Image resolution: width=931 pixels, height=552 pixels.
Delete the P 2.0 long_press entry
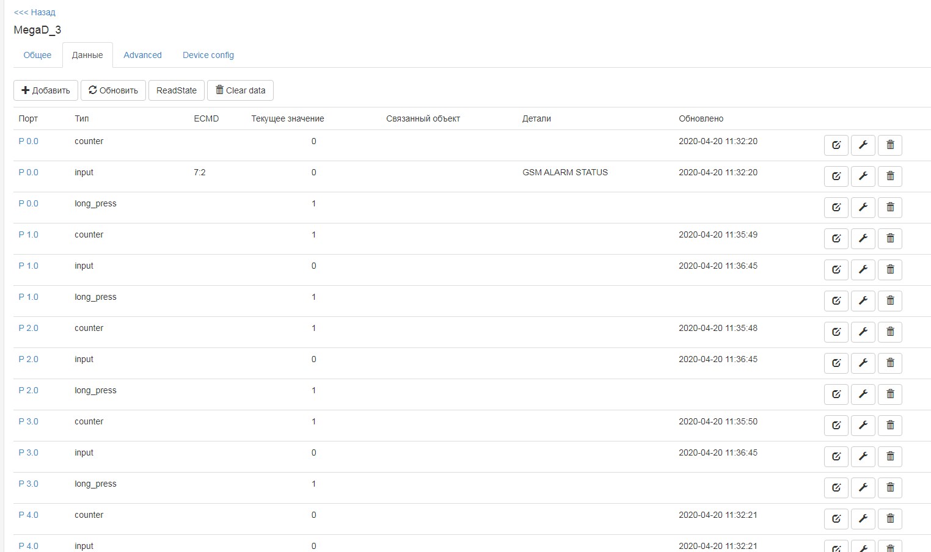(890, 394)
